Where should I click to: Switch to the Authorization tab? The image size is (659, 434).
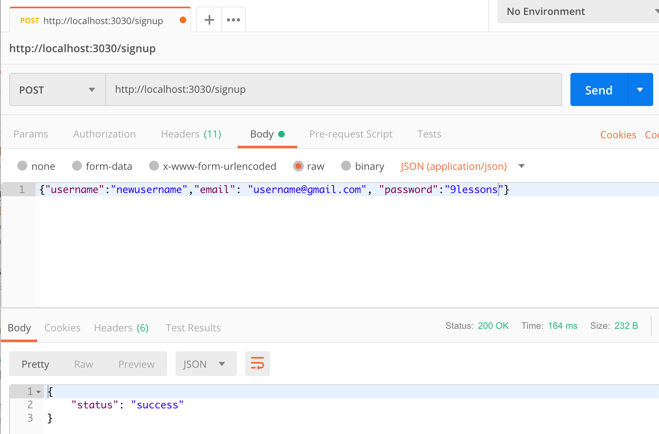[104, 134]
